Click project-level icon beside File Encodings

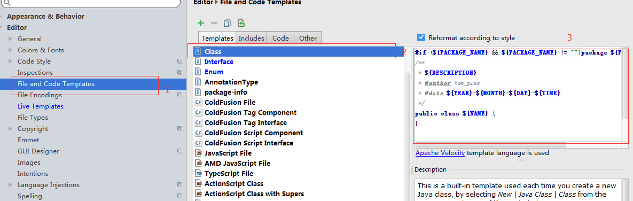(179, 95)
